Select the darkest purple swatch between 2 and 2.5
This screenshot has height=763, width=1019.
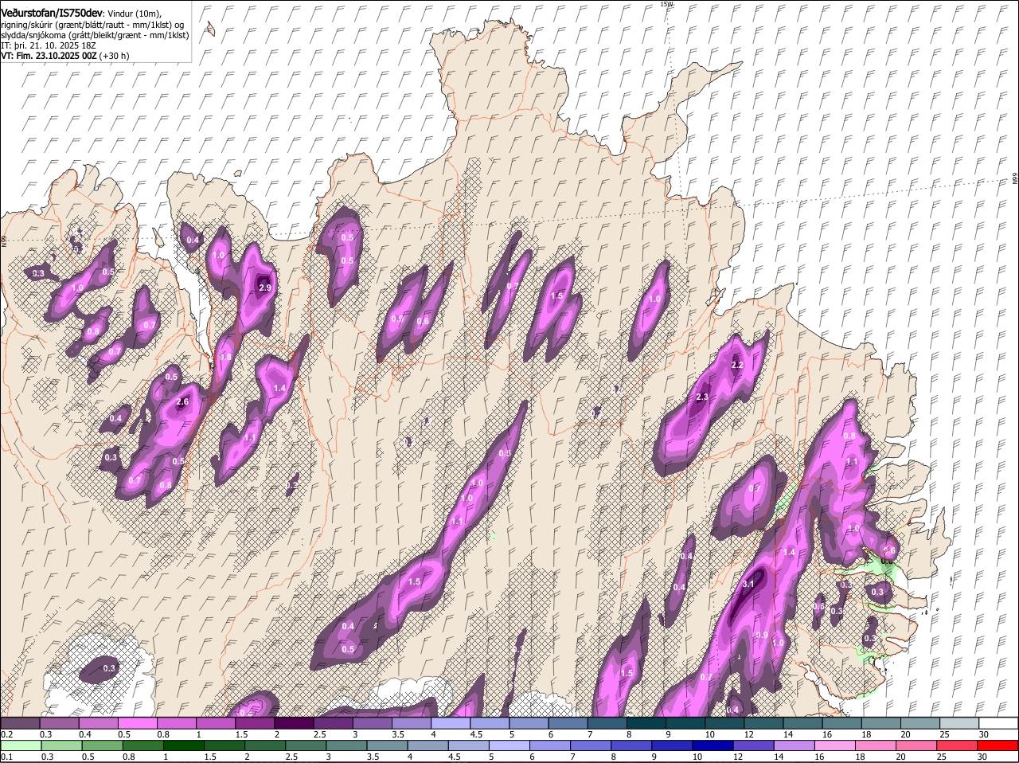point(294,722)
